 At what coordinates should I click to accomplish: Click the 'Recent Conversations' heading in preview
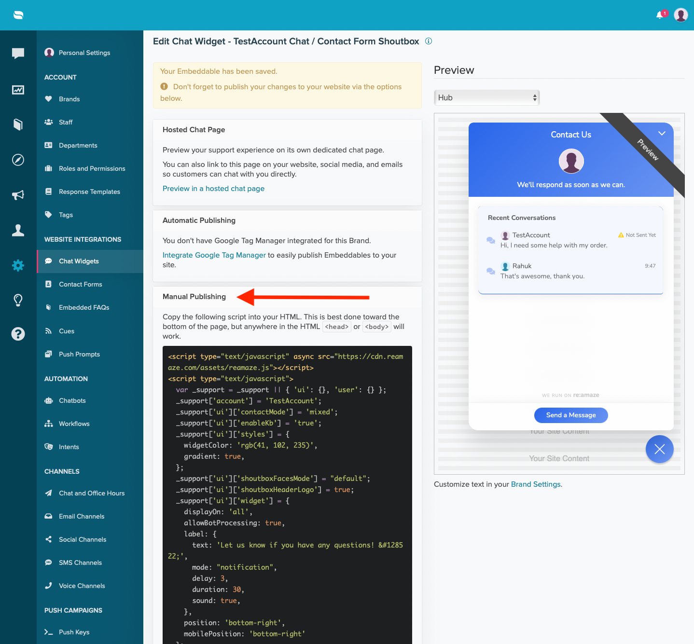(x=522, y=218)
